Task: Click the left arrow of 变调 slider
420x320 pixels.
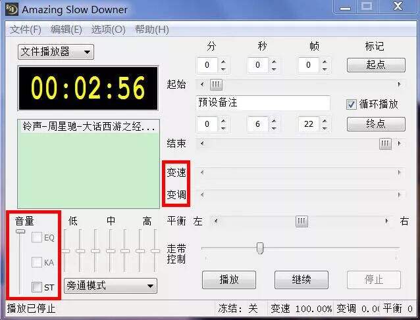Action: coord(202,194)
